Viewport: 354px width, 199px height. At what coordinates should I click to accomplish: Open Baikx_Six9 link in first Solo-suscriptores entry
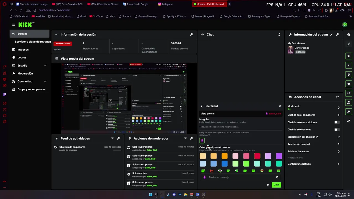click(152, 150)
